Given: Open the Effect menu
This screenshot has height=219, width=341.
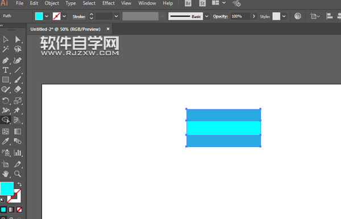Looking at the screenshot, I should pyautogui.click(x=109, y=3).
